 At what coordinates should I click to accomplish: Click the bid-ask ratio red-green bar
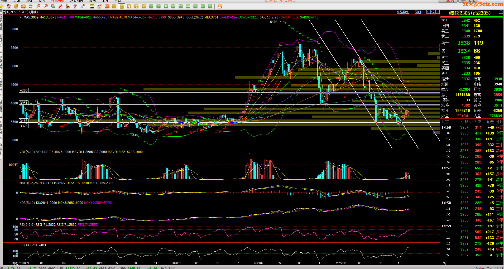pos(472,17)
